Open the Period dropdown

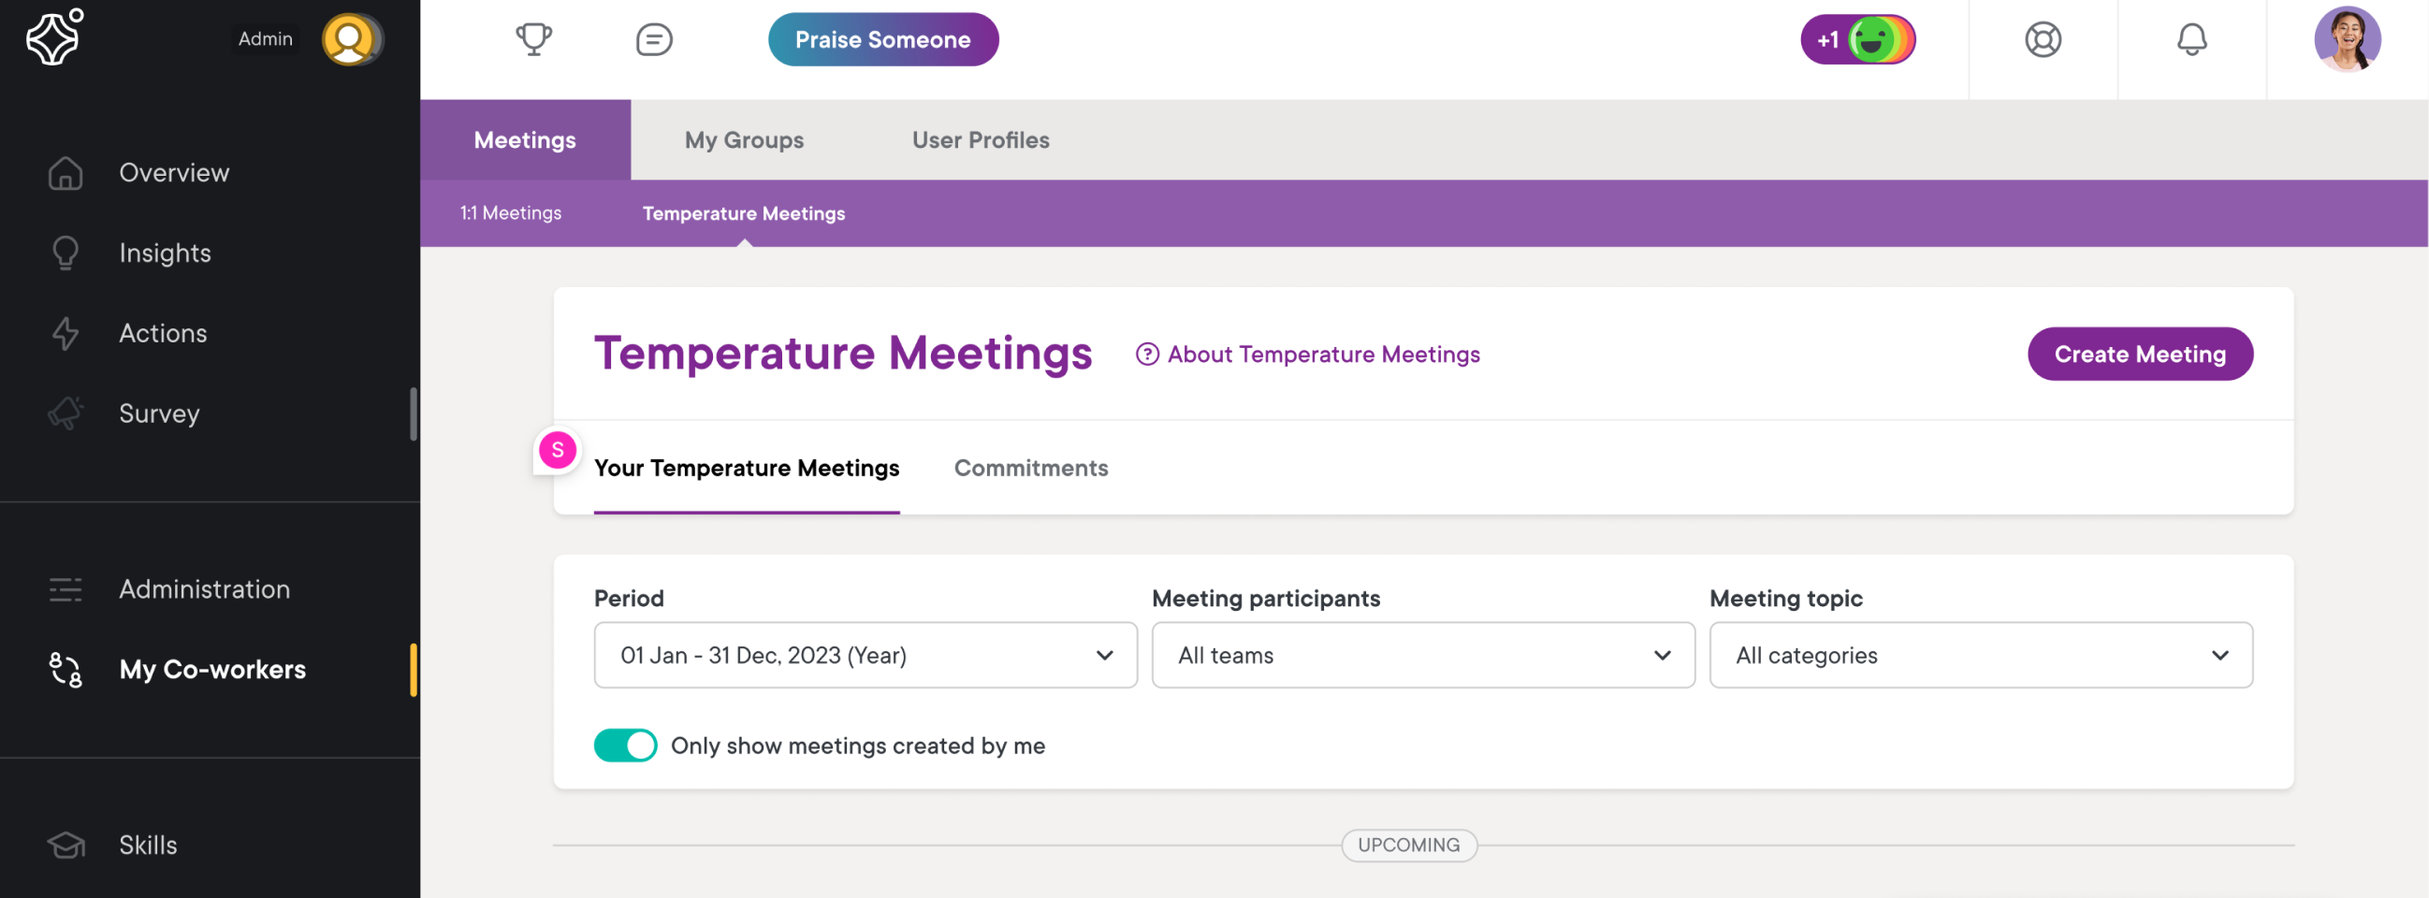click(865, 655)
